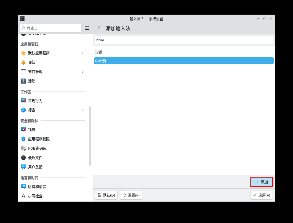Click the input method filter field containing rime

[x=184, y=40]
